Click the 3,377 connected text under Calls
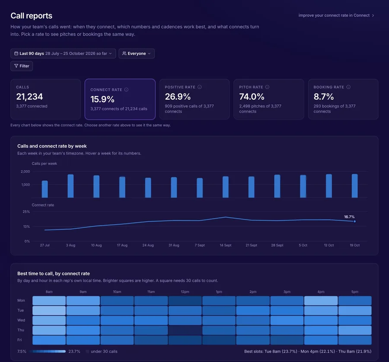The width and height of the screenshot is (389, 362). pos(32,106)
